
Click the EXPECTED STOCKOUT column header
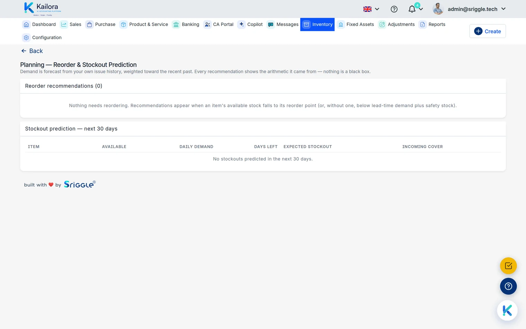pyautogui.click(x=308, y=147)
